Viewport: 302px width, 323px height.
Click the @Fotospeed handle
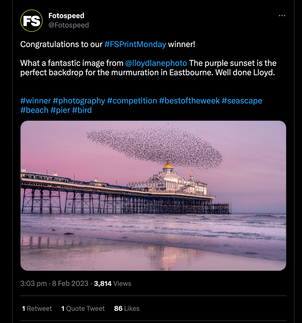coord(68,25)
